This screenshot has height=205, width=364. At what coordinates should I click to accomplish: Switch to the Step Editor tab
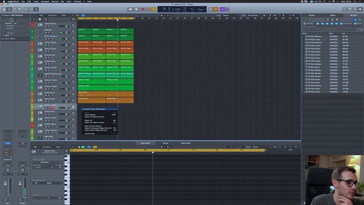(186, 143)
